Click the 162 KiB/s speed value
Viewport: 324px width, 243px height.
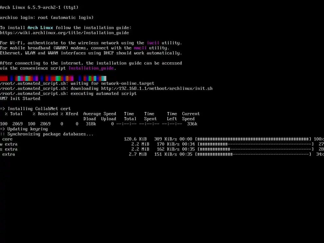coord(168,149)
